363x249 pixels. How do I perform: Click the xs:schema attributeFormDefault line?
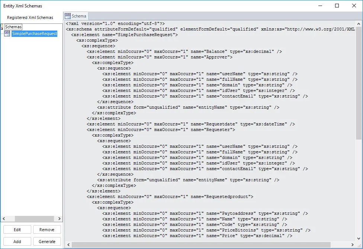(210, 29)
